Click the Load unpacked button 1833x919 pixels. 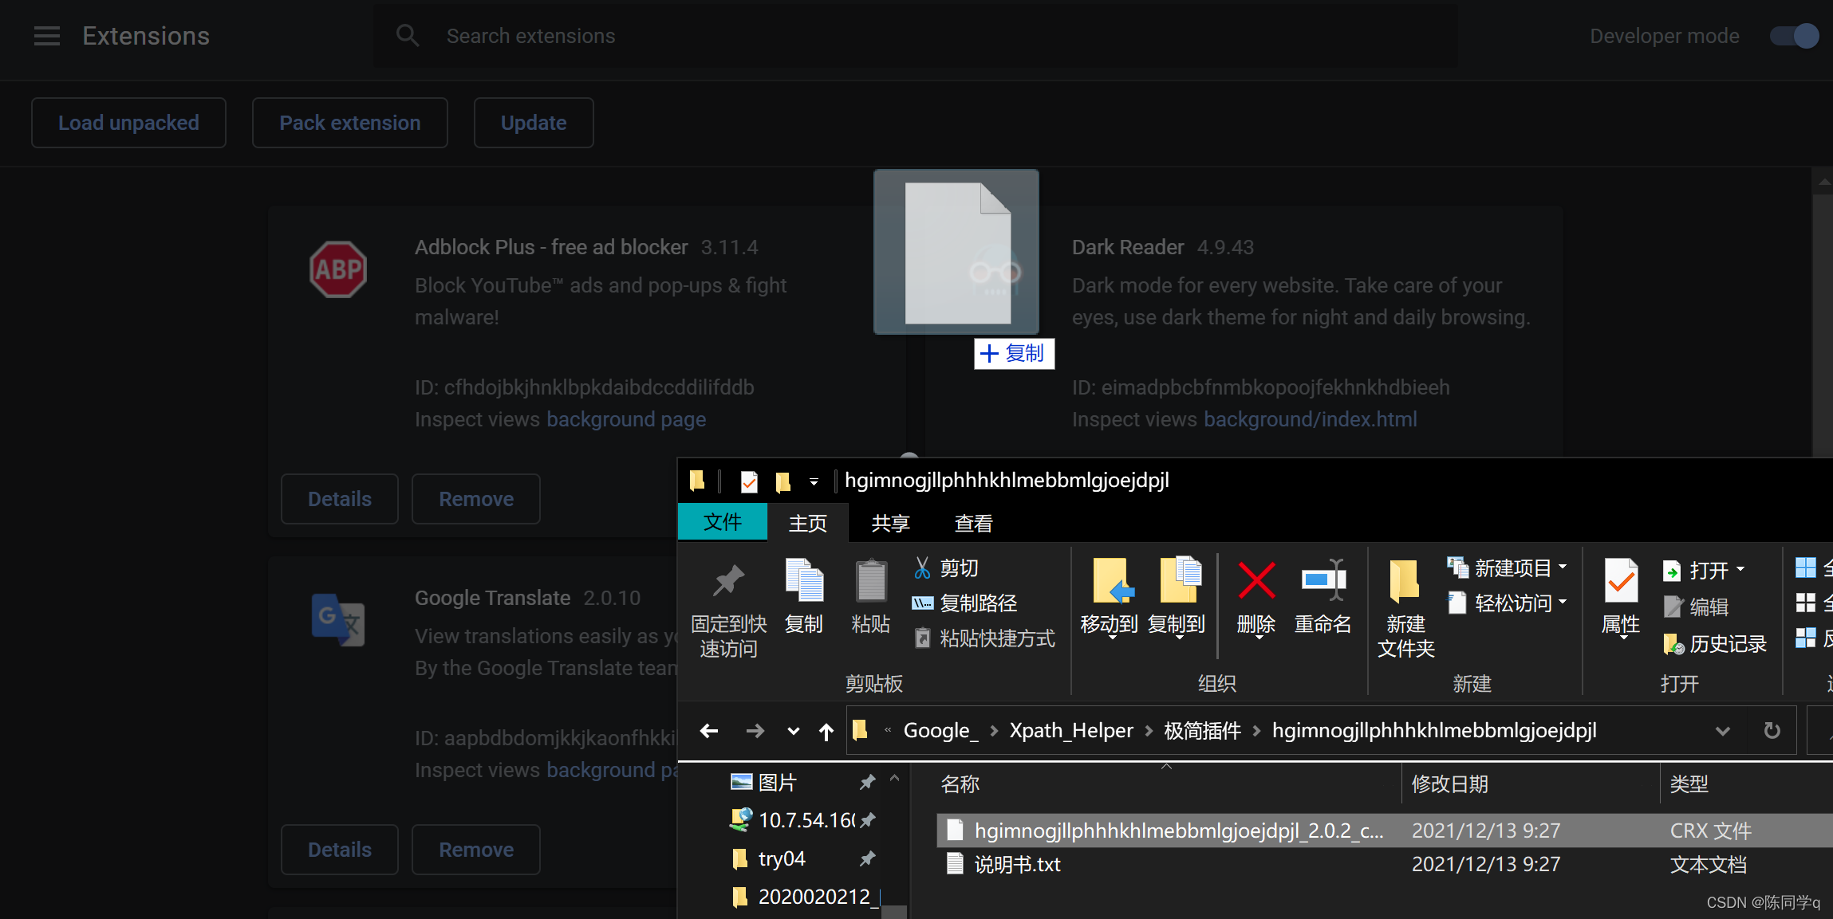click(128, 123)
